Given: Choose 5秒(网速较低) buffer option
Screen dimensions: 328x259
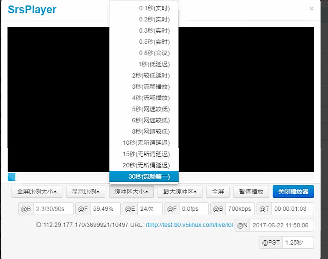Looking at the screenshot, I should [x=150, y=109].
